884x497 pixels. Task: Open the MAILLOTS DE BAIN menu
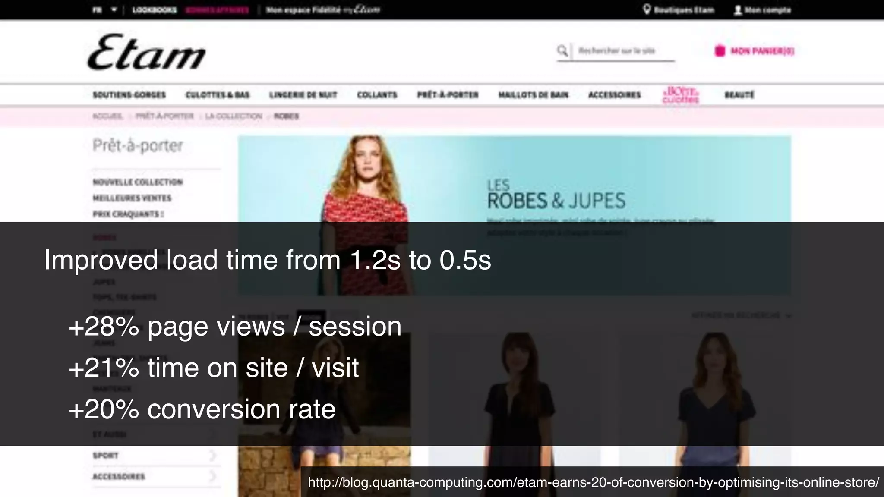533,95
